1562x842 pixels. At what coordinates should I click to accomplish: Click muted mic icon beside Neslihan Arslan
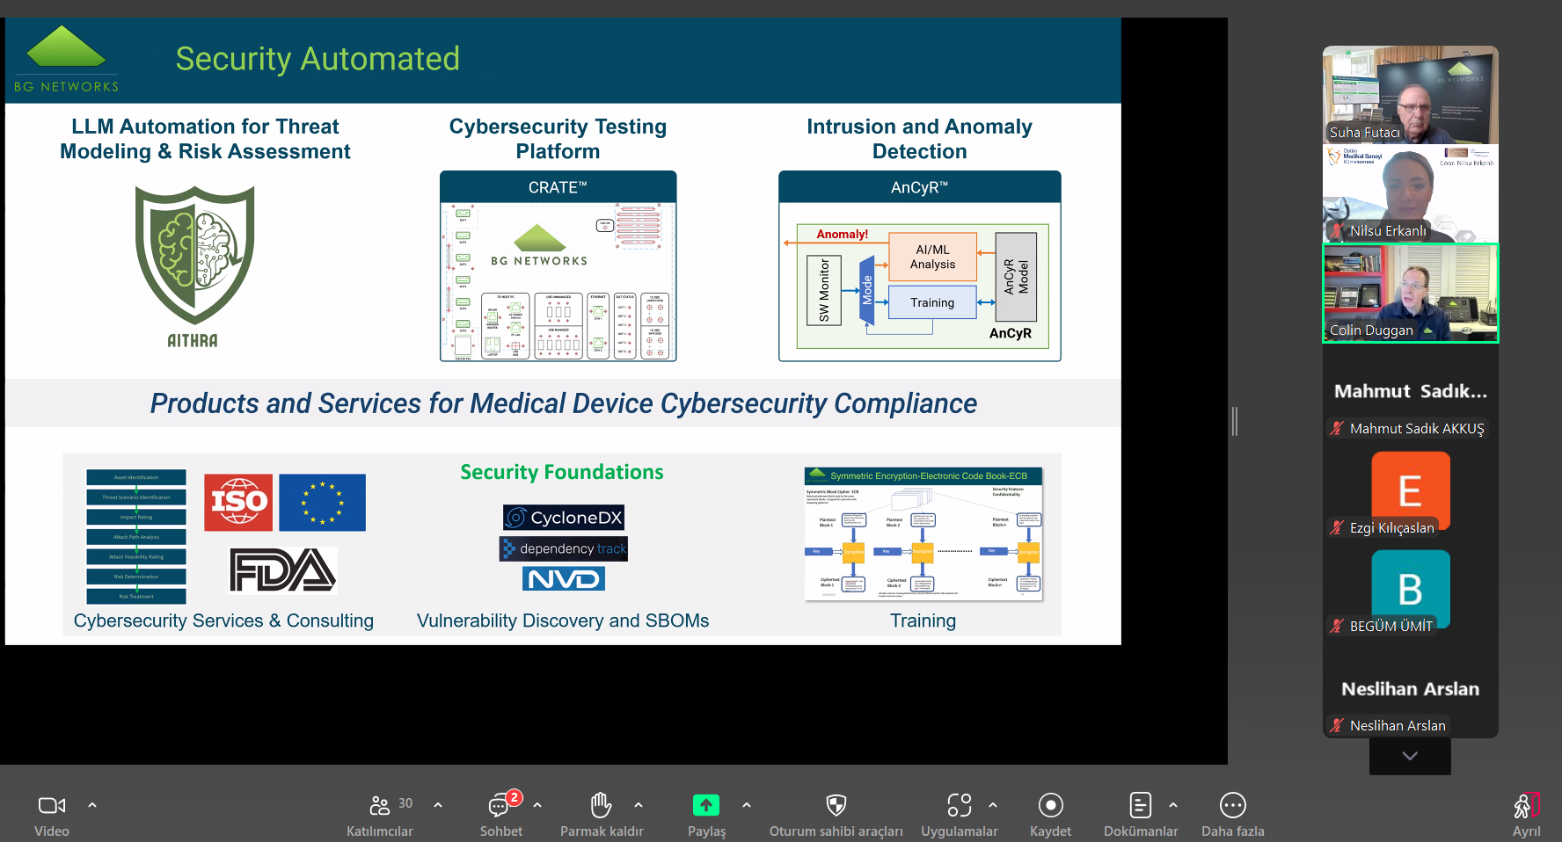tap(1337, 725)
